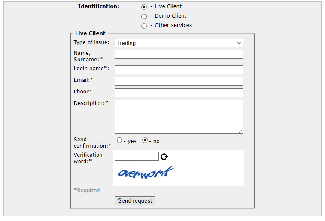Image resolution: width=325 pixels, height=221 pixels.
Task: Click the 'Live Client' fieldset legend
Action: [x=90, y=33]
